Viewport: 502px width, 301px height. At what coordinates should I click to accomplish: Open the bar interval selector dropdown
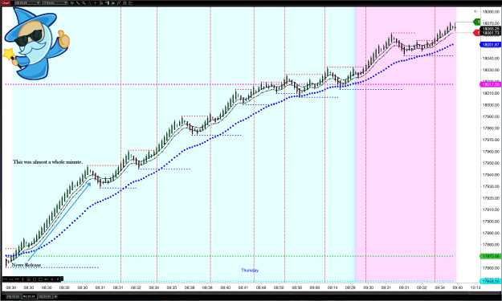[55, 3]
